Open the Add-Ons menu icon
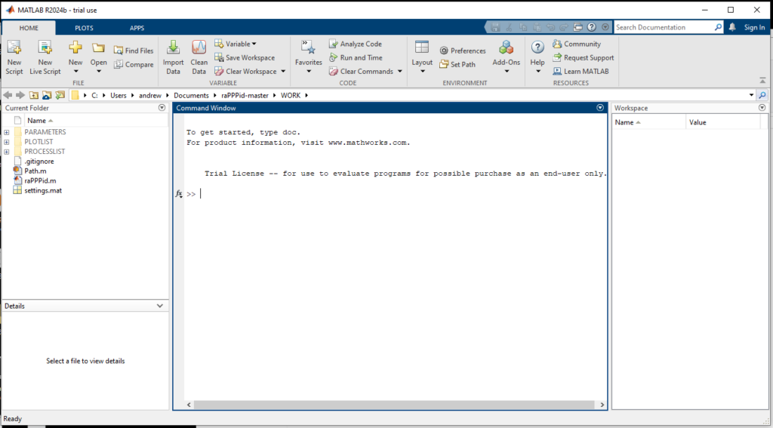Screen dimensions: 773x428 506,49
